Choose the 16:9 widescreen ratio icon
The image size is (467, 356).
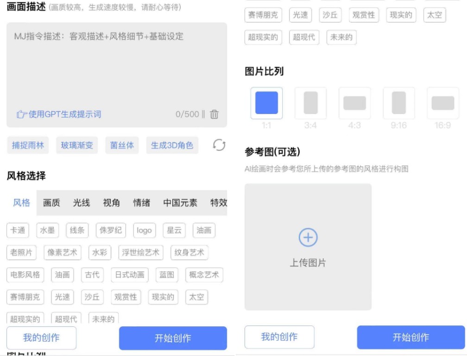(442, 103)
